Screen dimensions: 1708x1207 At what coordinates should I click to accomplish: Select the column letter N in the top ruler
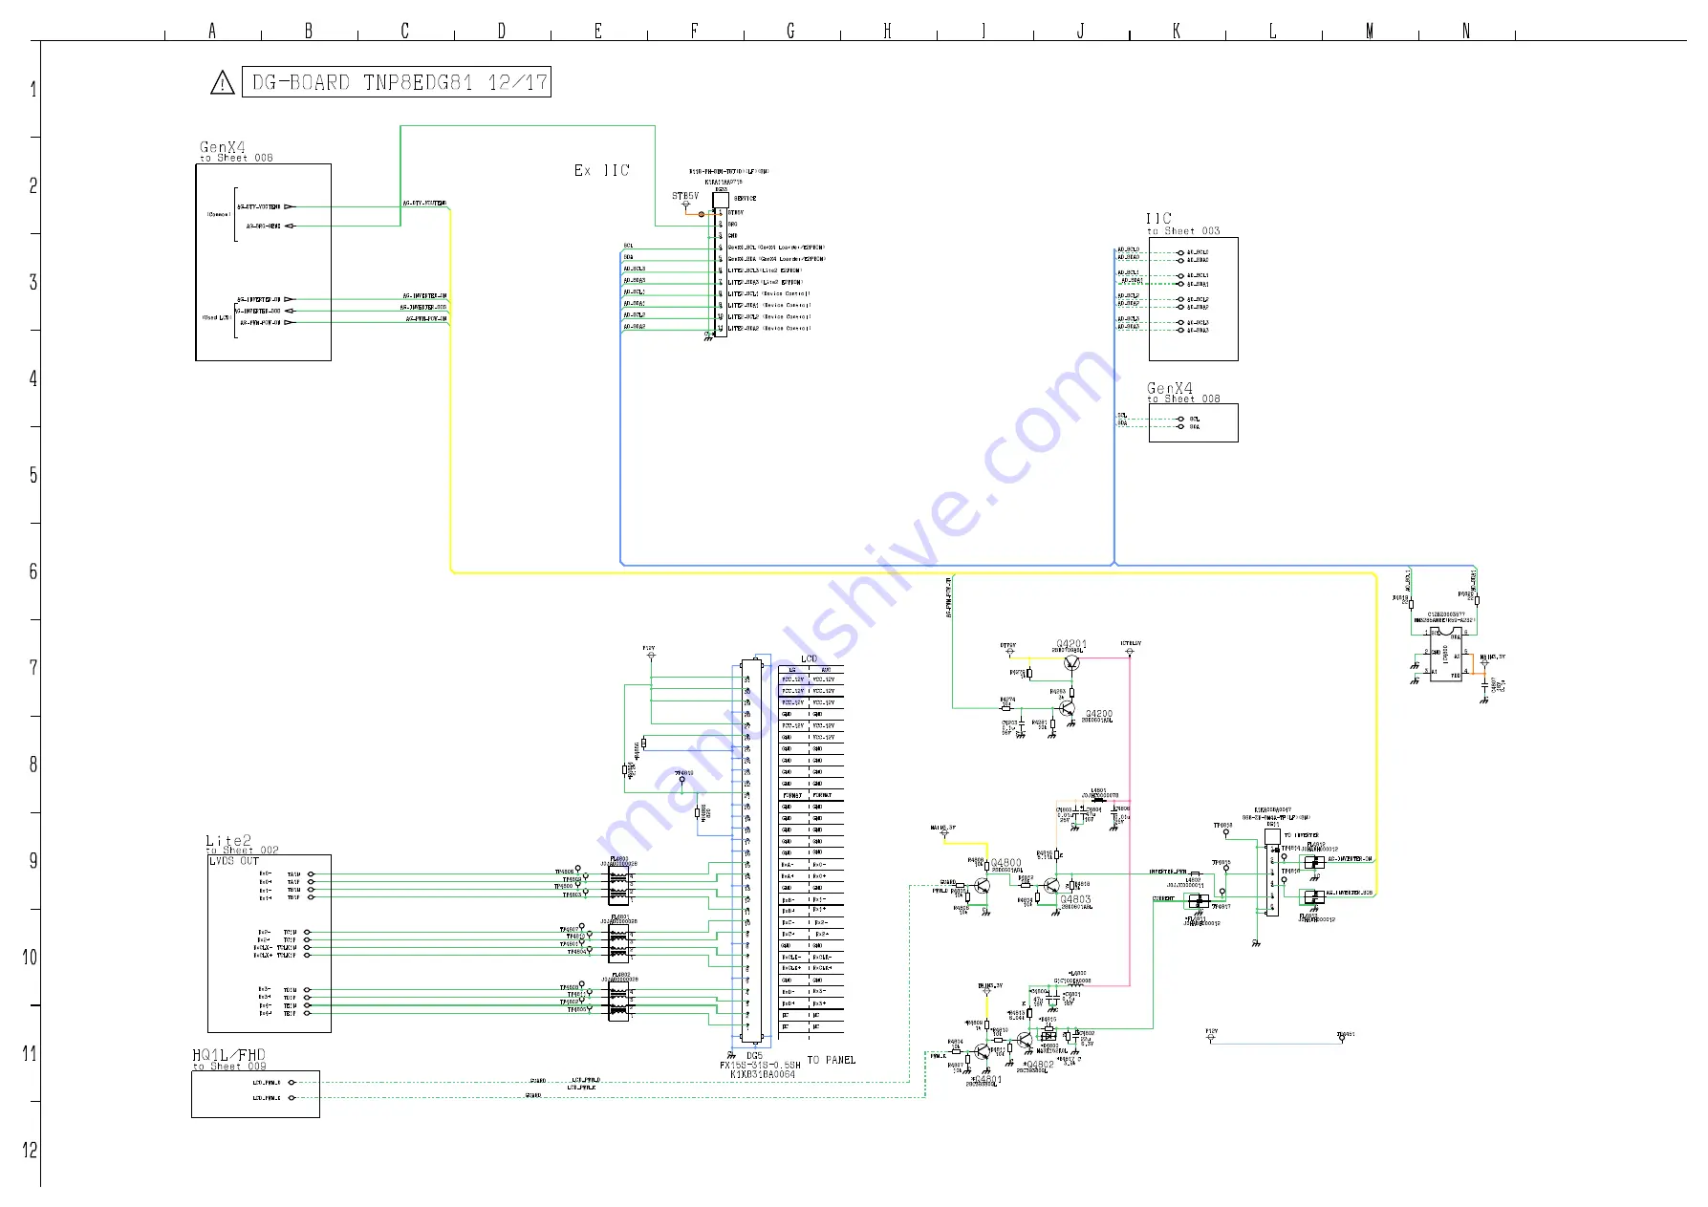[1466, 32]
